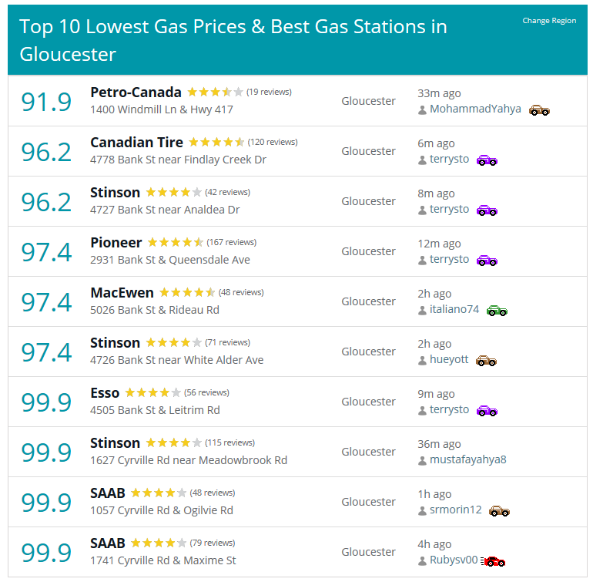Open the Change Region link
The width and height of the screenshot is (593, 582).
tap(549, 21)
